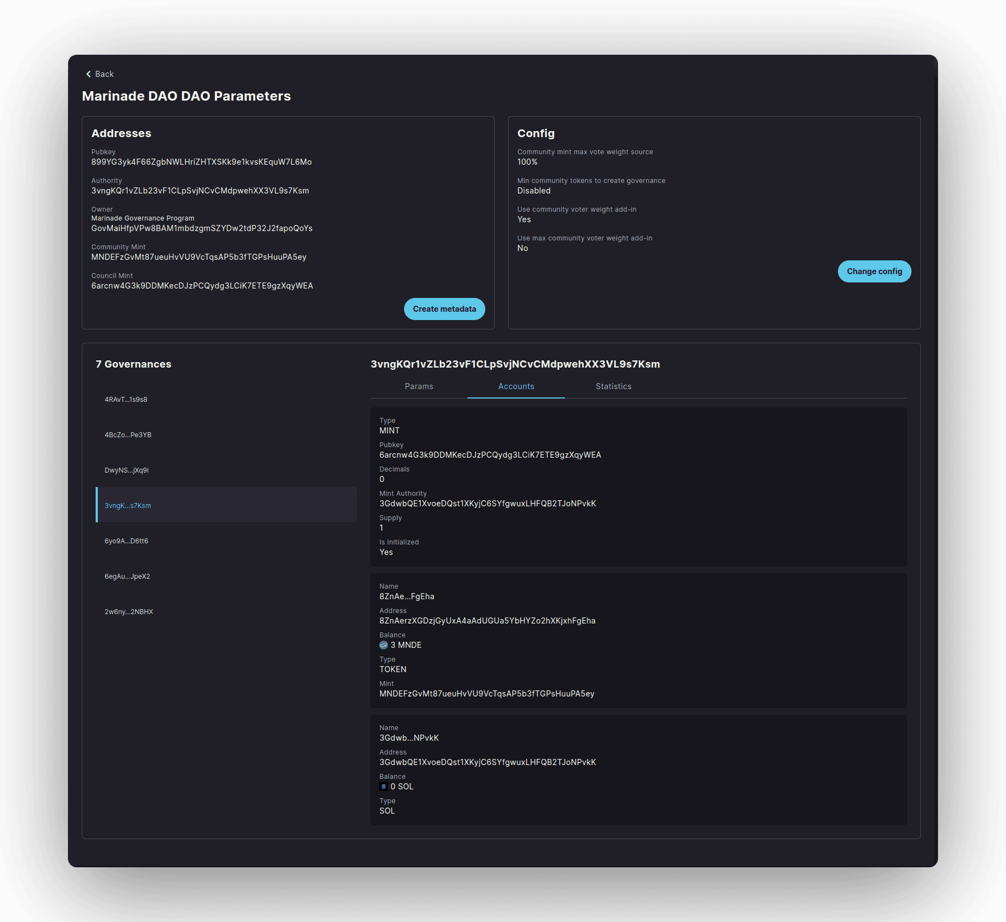
Task: Click the Authority address 3vngKQr1vZLb... in Addresses
Action: point(200,191)
